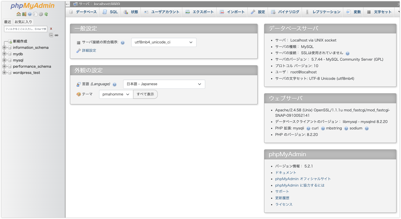The height and width of the screenshot is (219, 401).
Task: Click help icon beside 言語 (Language)
Action: click(114, 84)
